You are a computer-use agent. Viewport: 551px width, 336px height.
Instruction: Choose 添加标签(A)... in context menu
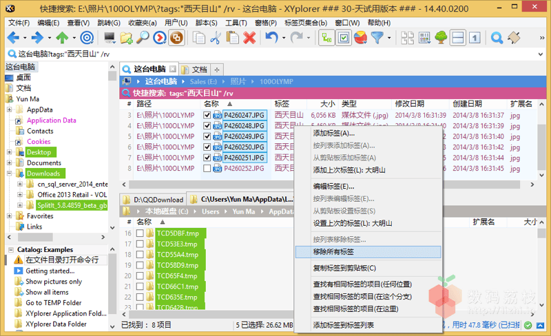click(368, 133)
